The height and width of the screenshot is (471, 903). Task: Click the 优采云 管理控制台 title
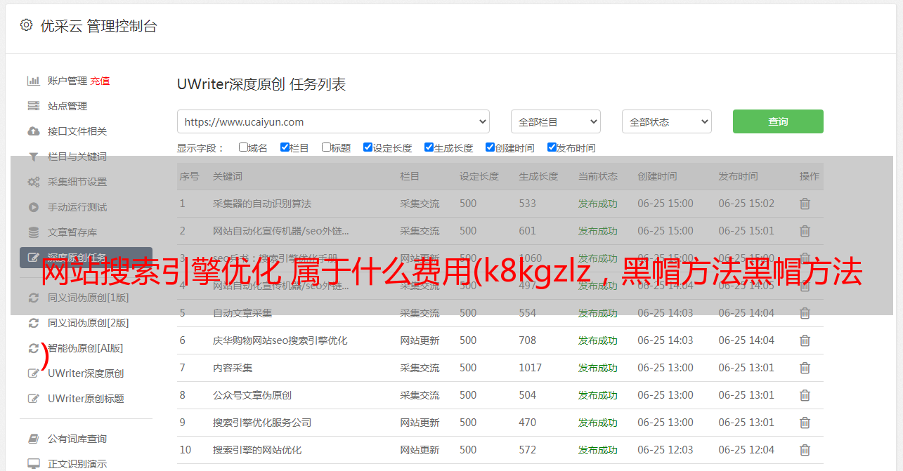[x=98, y=26]
